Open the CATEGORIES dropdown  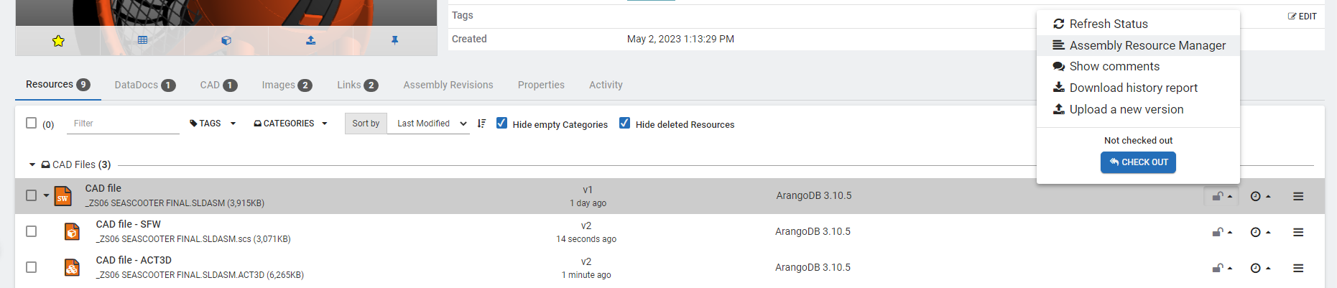click(290, 124)
